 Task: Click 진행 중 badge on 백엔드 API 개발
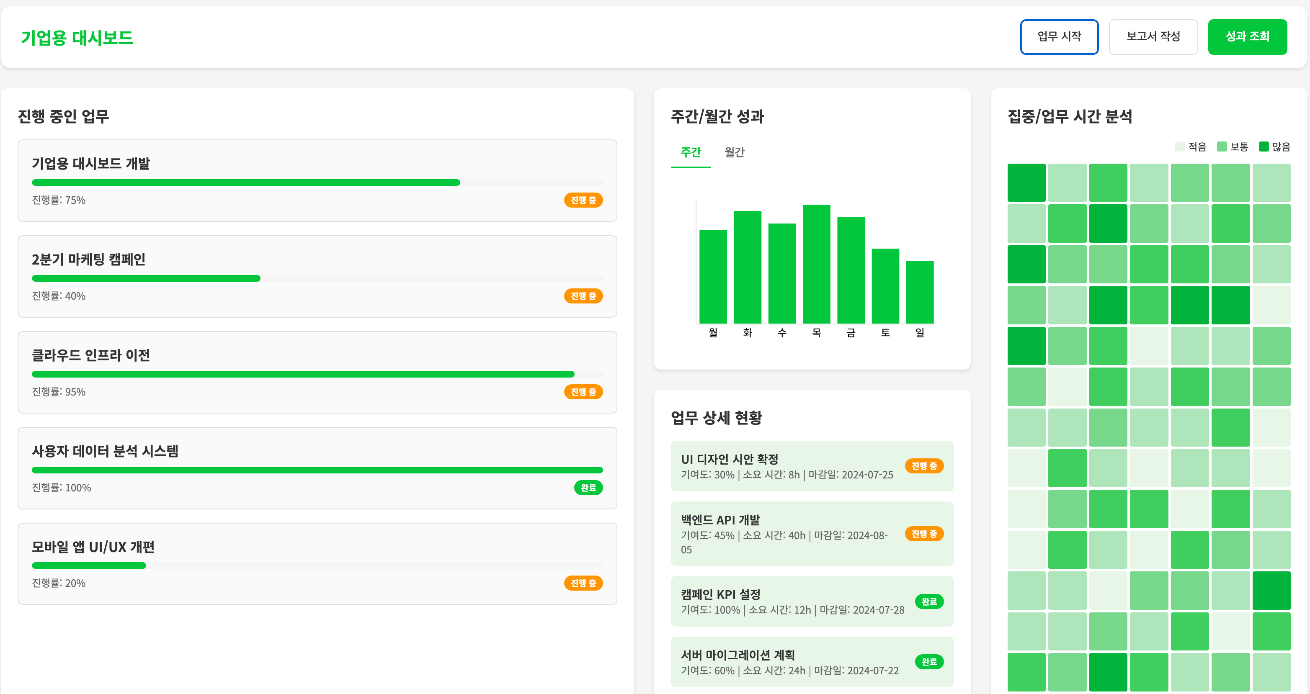point(923,534)
